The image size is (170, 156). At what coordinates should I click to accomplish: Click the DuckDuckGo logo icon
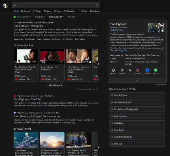pyautogui.click(x=6, y=5)
